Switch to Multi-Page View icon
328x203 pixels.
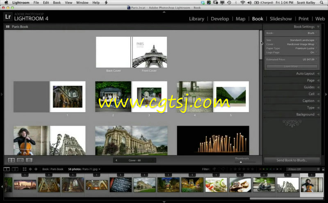(x=11, y=160)
